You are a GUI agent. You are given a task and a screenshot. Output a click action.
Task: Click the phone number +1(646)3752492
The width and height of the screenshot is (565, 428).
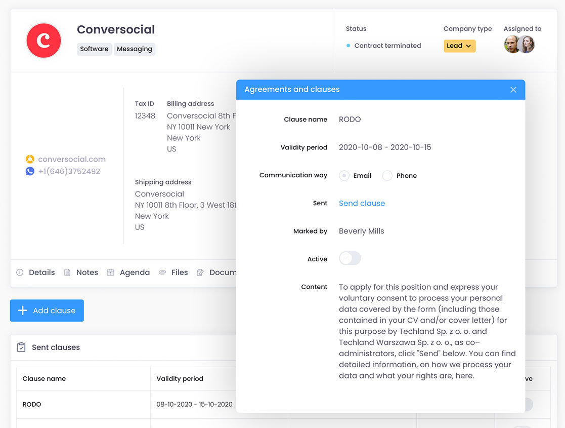point(69,171)
